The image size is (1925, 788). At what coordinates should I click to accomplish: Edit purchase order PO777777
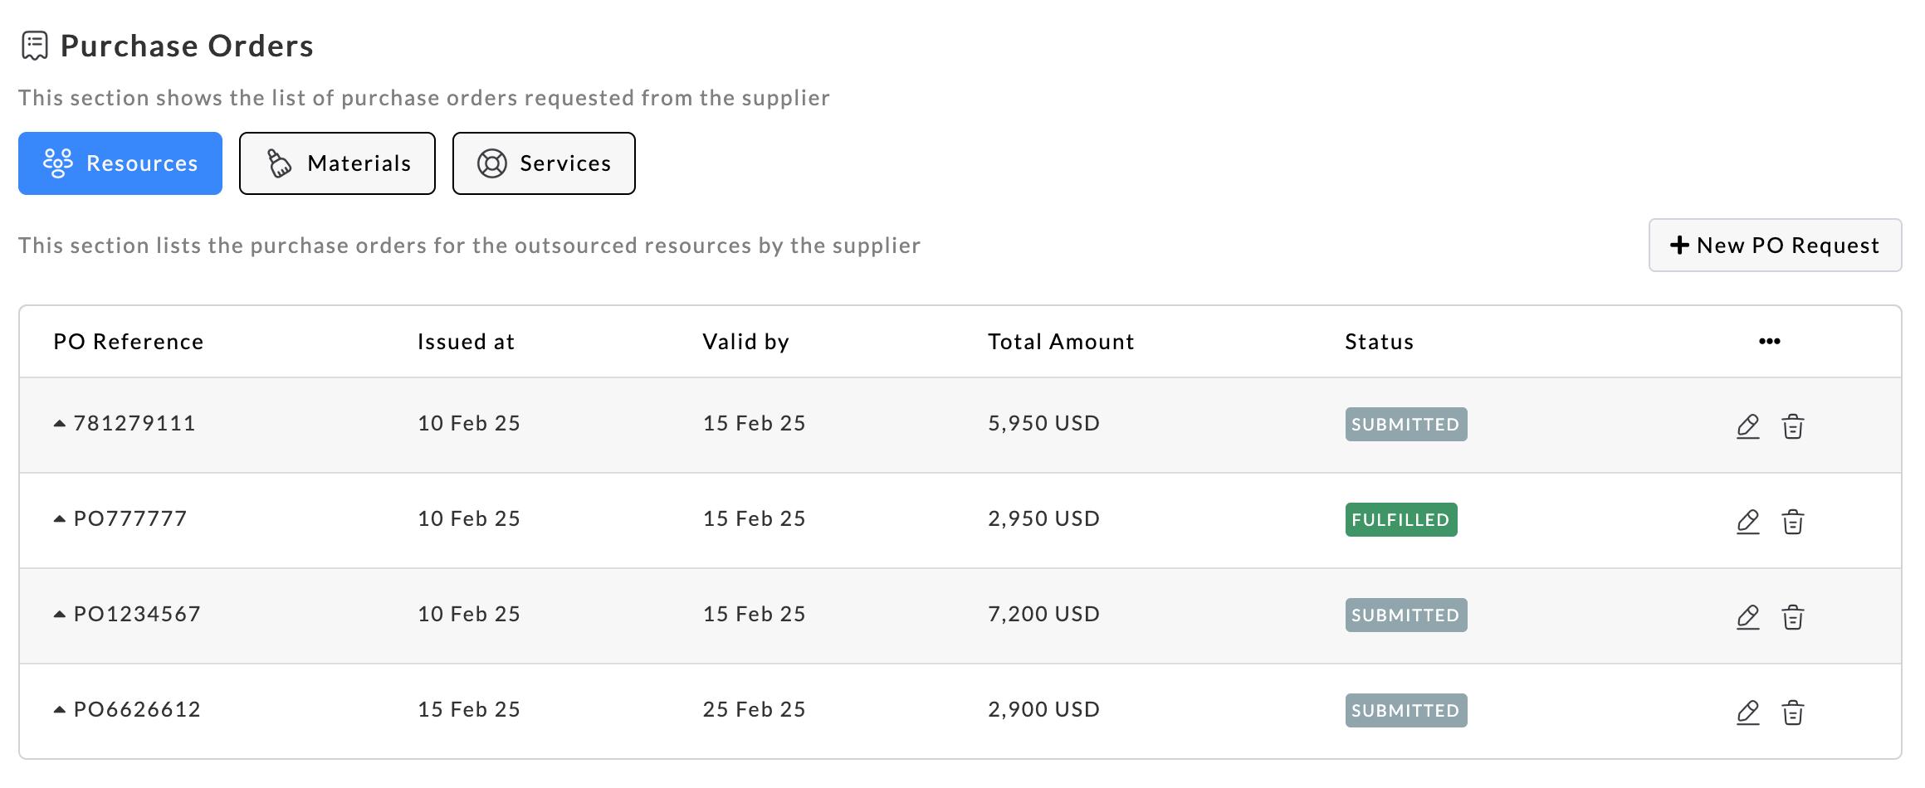[1747, 521]
